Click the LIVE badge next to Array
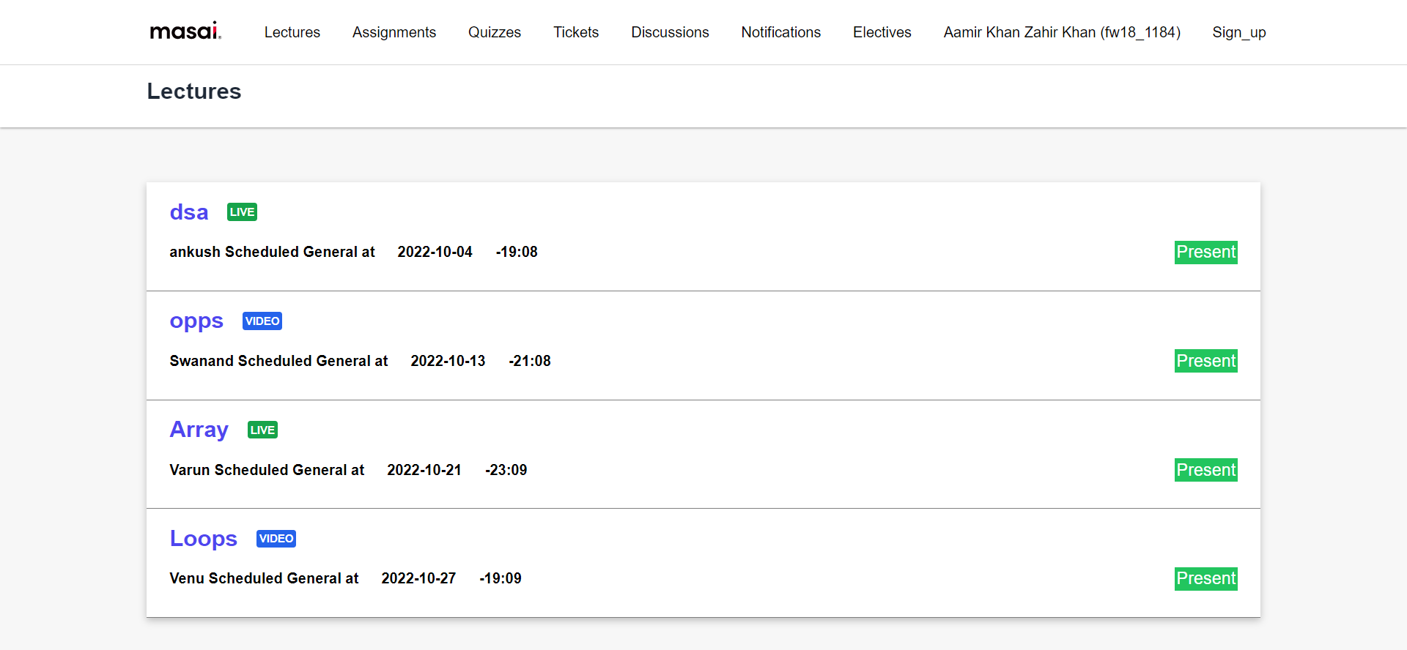1407x650 pixels. click(262, 430)
